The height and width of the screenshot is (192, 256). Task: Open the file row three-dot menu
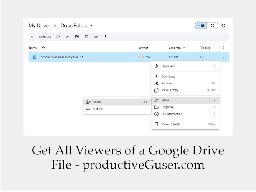tap(223, 57)
